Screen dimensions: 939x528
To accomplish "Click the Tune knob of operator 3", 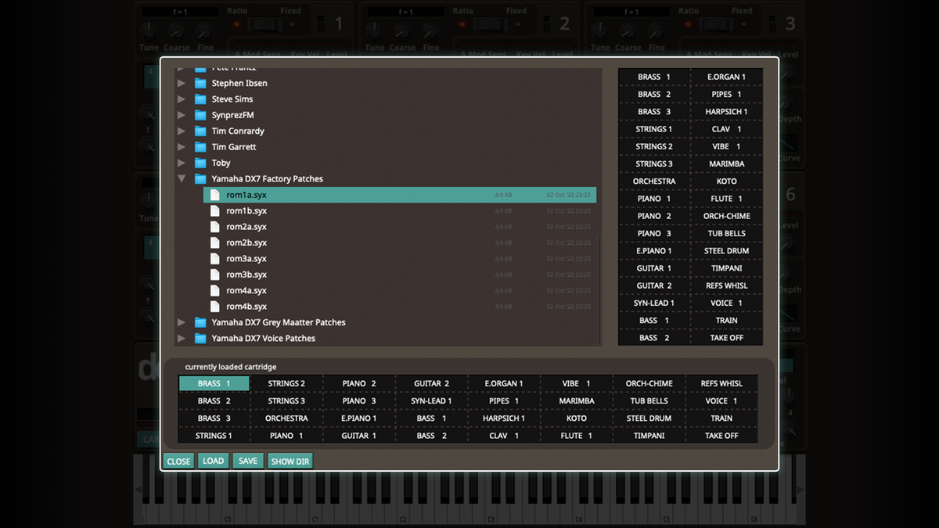I will (x=599, y=31).
